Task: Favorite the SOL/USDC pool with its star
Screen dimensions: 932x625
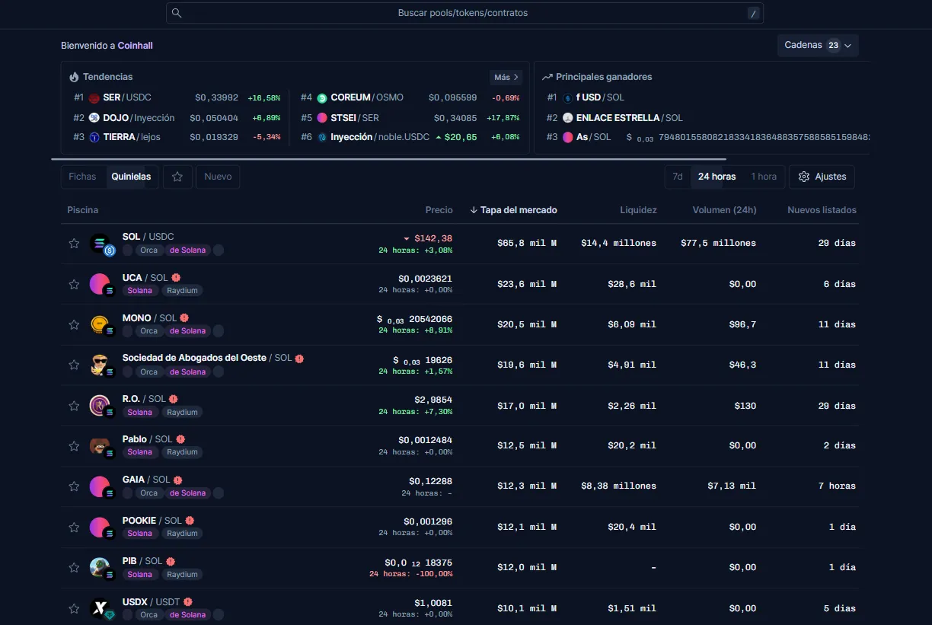Action: (x=74, y=243)
